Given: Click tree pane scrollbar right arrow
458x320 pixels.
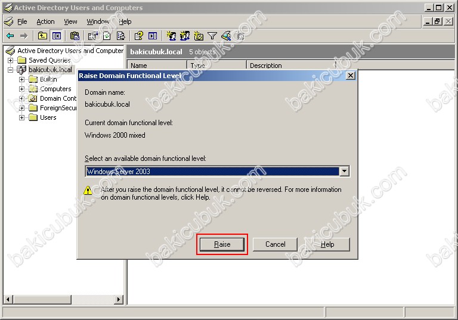Looking at the screenshot, I should [119, 299].
